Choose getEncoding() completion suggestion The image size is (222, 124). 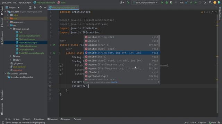pos(122,76)
